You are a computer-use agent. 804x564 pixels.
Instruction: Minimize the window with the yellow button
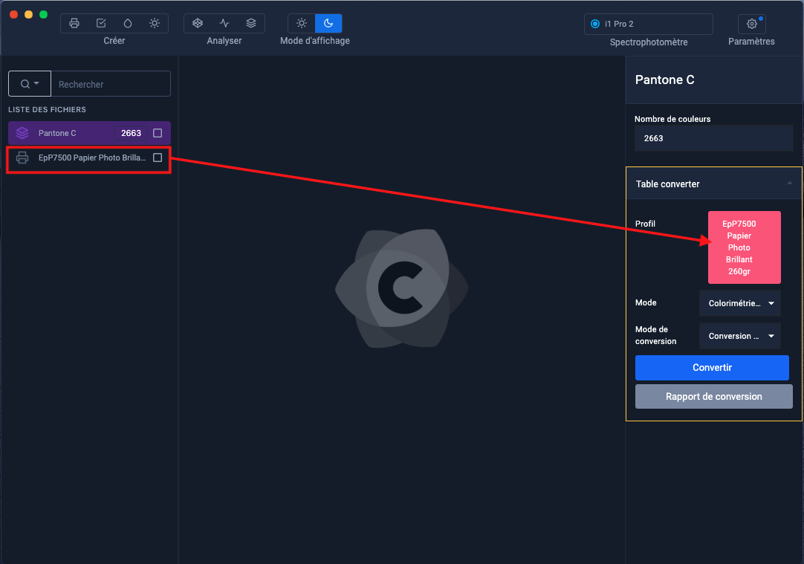click(x=29, y=14)
